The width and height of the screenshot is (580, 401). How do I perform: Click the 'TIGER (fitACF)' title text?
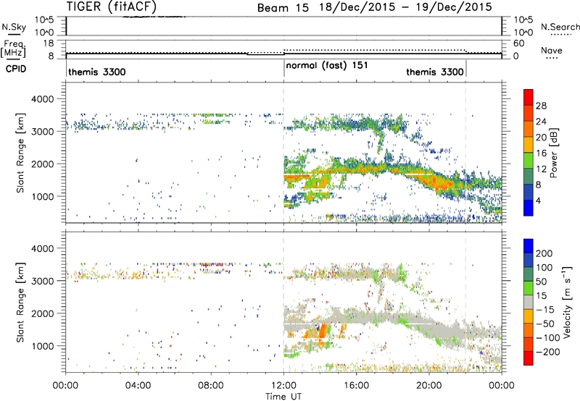point(112,7)
